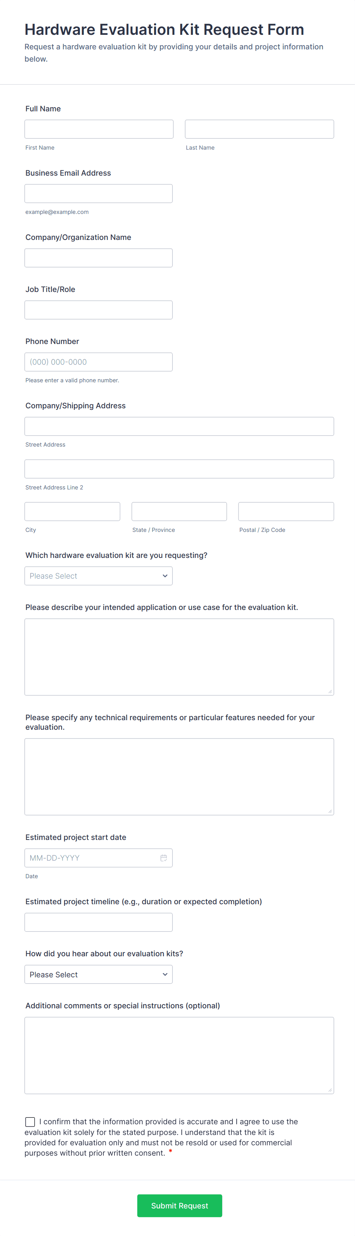Click the First Name input field
The image size is (355, 1236).
coord(98,129)
